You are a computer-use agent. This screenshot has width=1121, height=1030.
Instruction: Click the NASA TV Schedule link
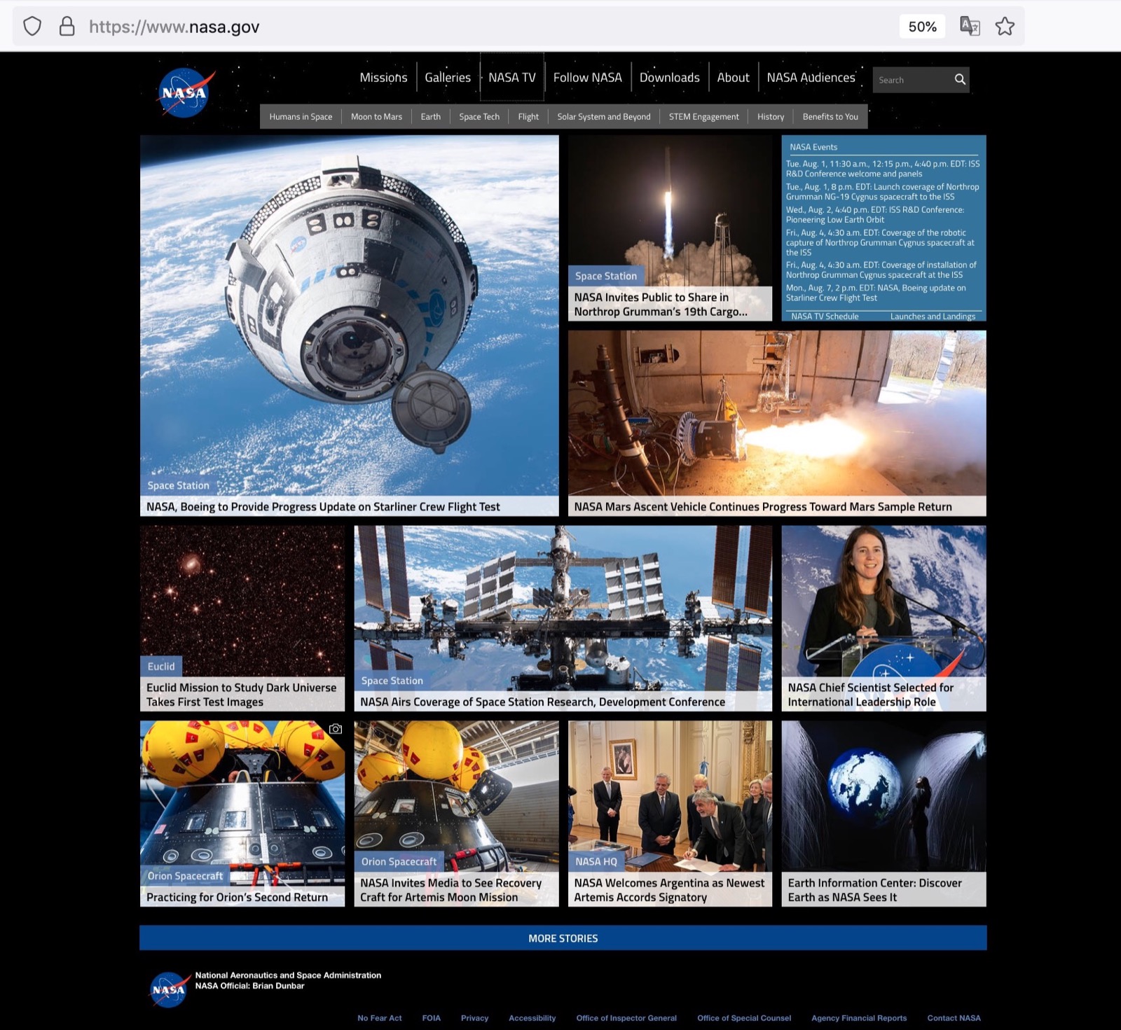coord(825,316)
